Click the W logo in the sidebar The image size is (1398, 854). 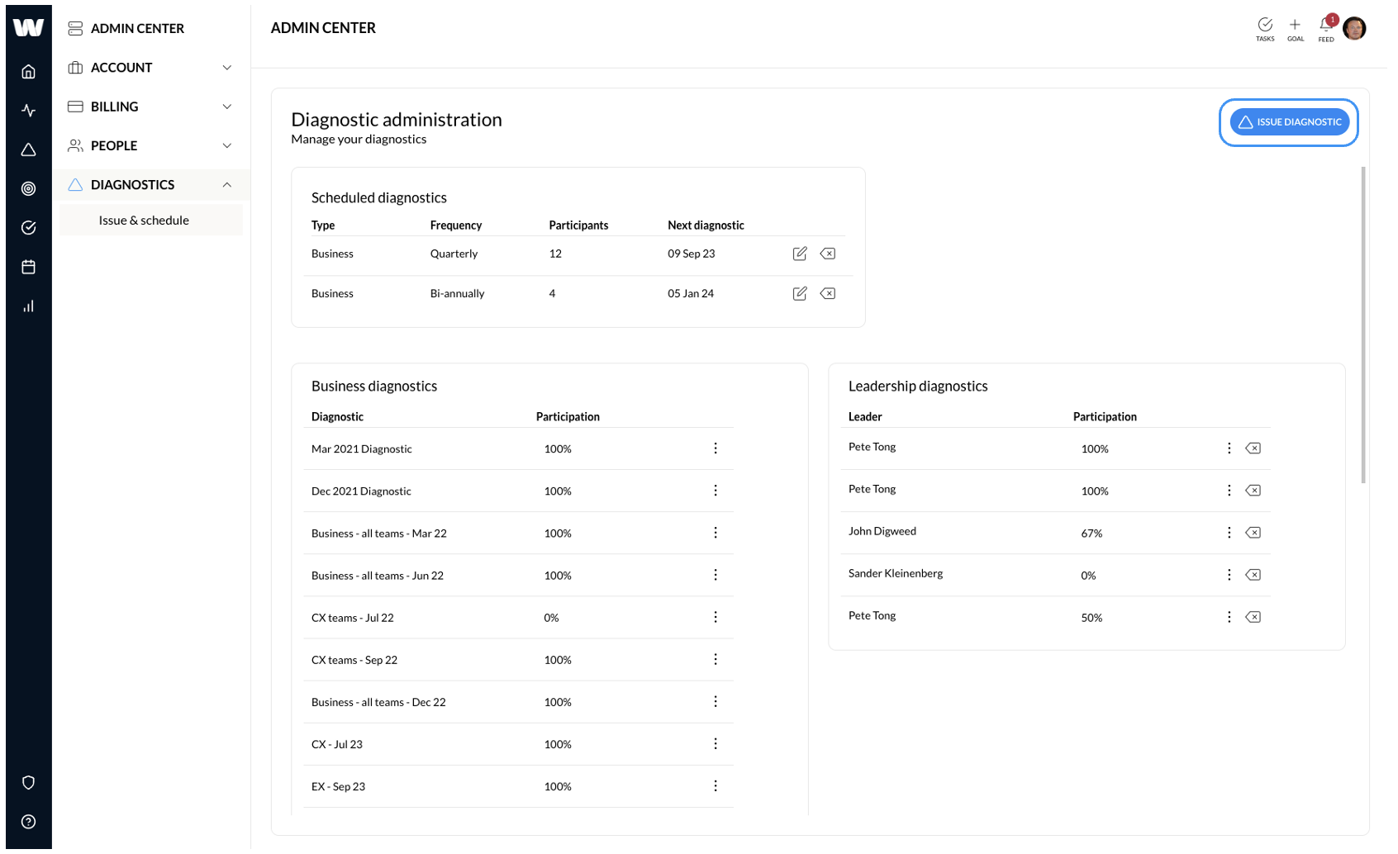tap(28, 27)
